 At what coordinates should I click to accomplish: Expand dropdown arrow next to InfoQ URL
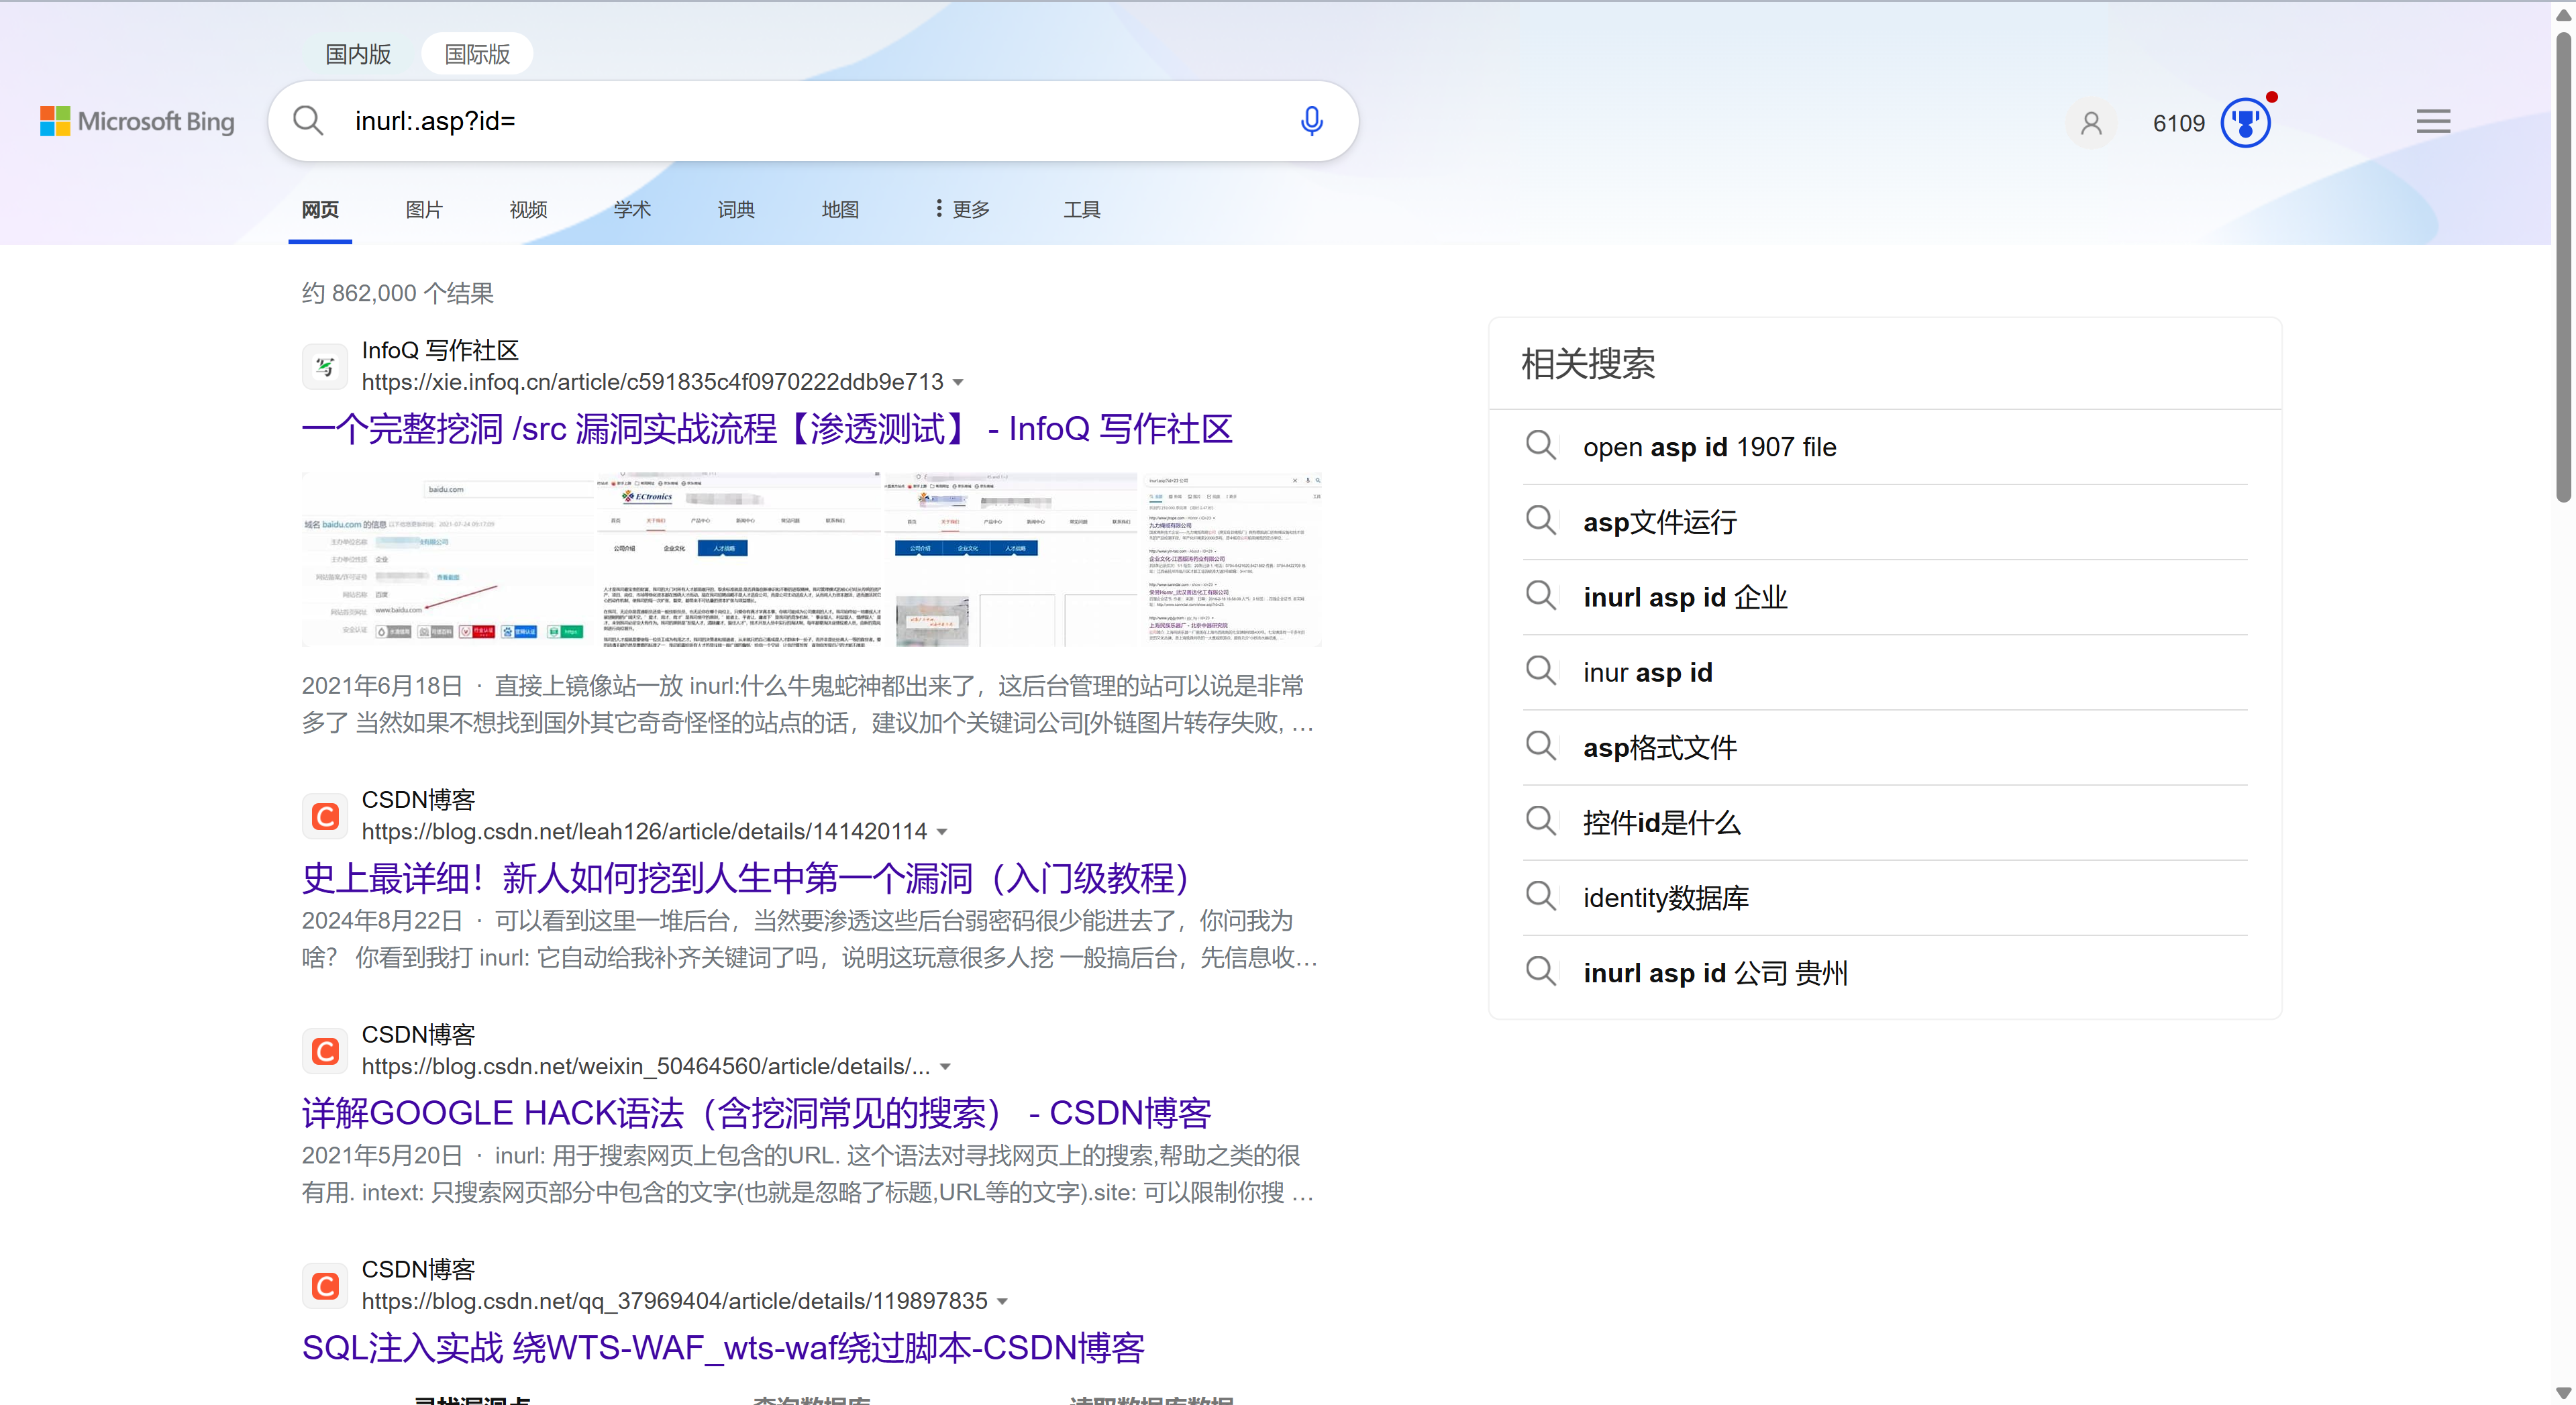(958, 383)
